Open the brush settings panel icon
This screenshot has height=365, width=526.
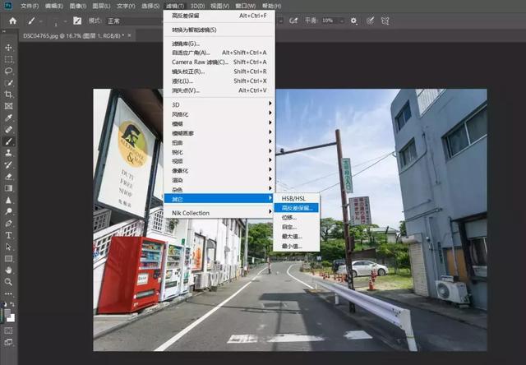77,21
